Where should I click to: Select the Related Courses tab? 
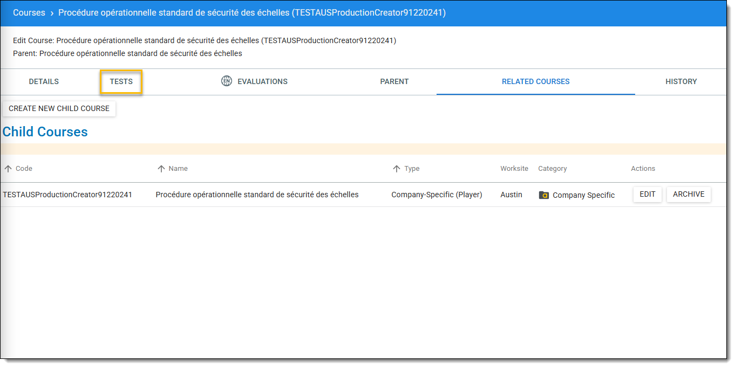point(535,82)
